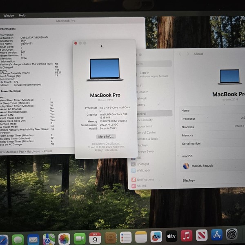Click macOS Sequoia icon in About pane
This screenshot has width=245, height=245.
(186, 166)
